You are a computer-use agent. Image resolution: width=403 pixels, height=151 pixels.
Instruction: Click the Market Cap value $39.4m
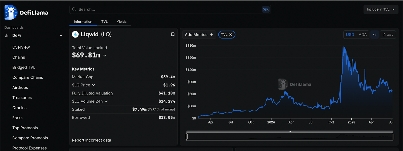(x=168, y=77)
